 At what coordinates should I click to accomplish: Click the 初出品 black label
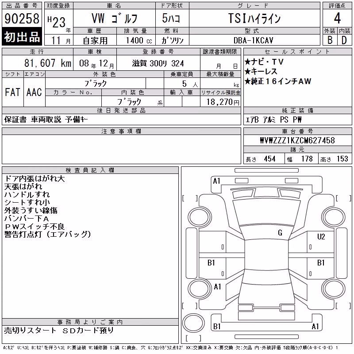[x=22, y=37]
